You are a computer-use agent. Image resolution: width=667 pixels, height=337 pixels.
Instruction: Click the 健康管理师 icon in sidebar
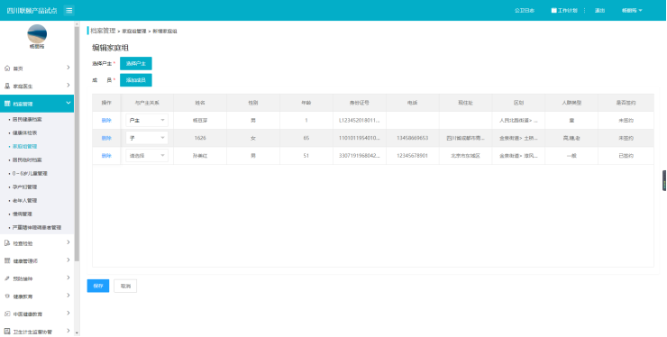7,260
